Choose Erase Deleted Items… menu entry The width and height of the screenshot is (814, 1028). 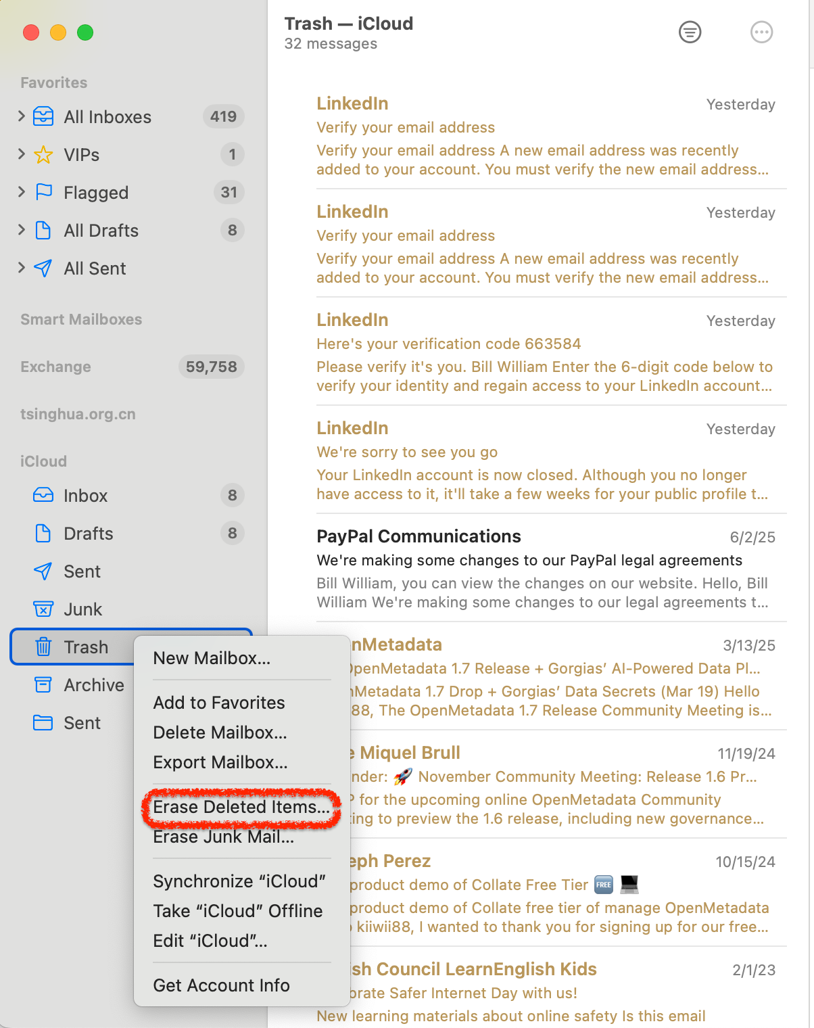coord(242,807)
